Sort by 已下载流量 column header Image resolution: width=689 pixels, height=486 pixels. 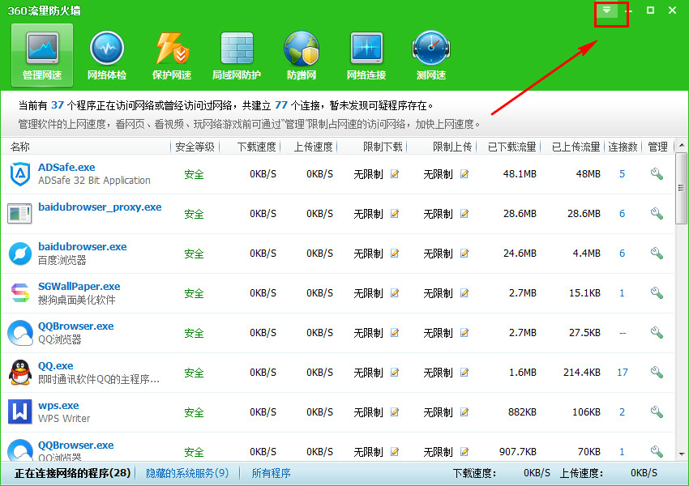[512, 147]
